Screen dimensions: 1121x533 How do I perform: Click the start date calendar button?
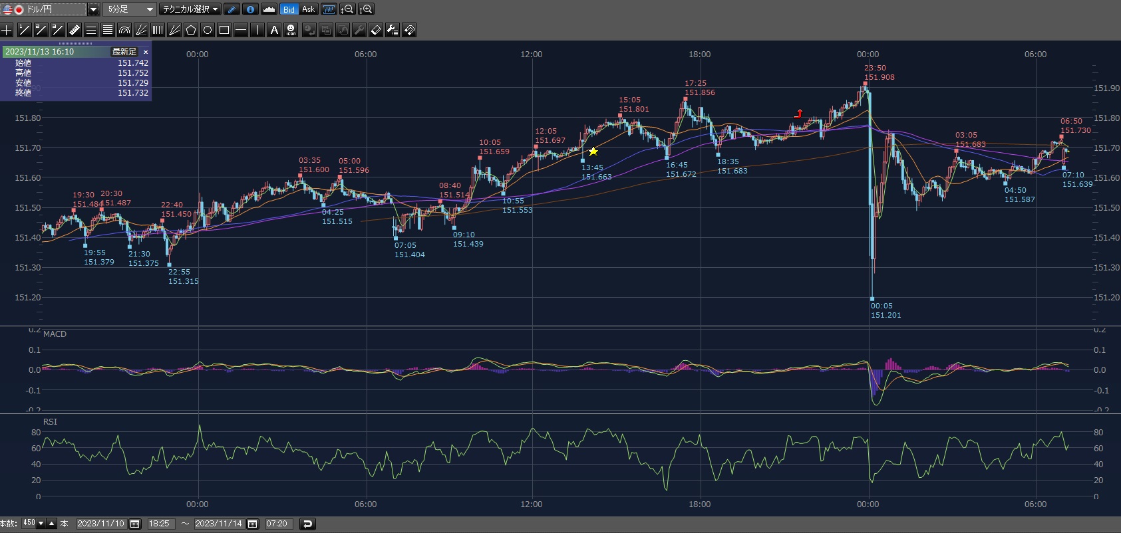134,524
